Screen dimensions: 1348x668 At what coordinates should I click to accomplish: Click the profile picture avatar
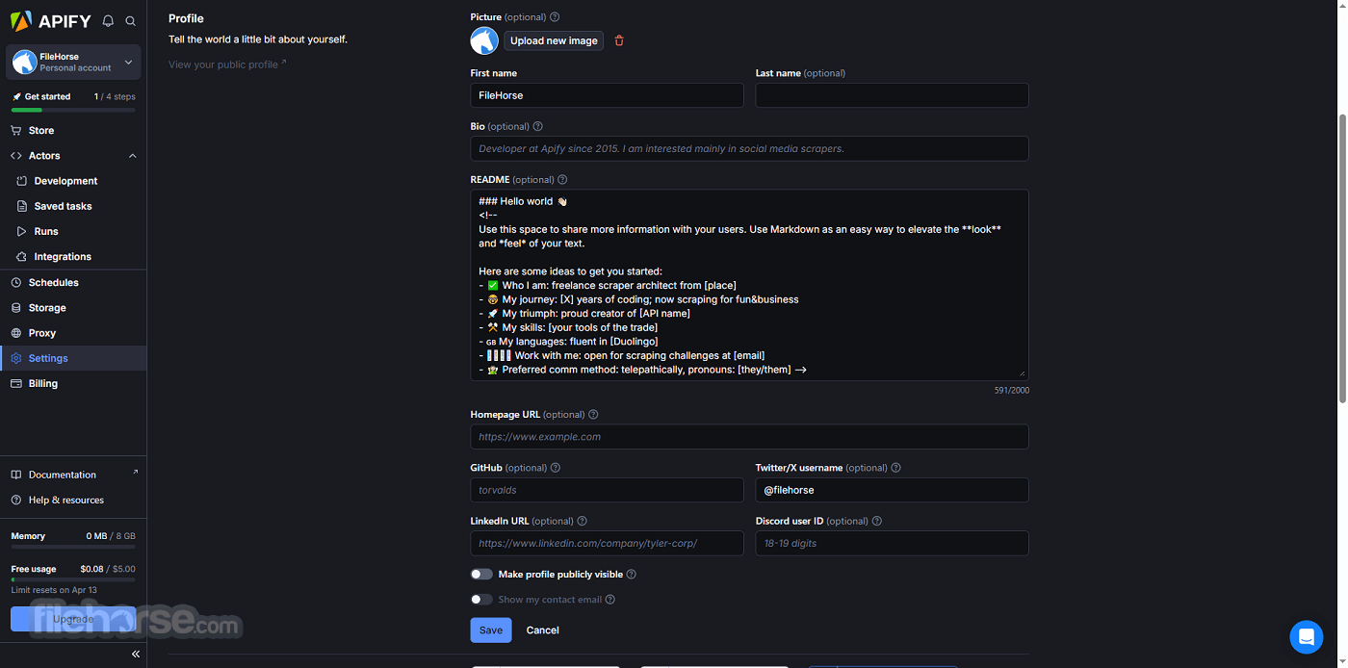pyautogui.click(x=484, y=40)
